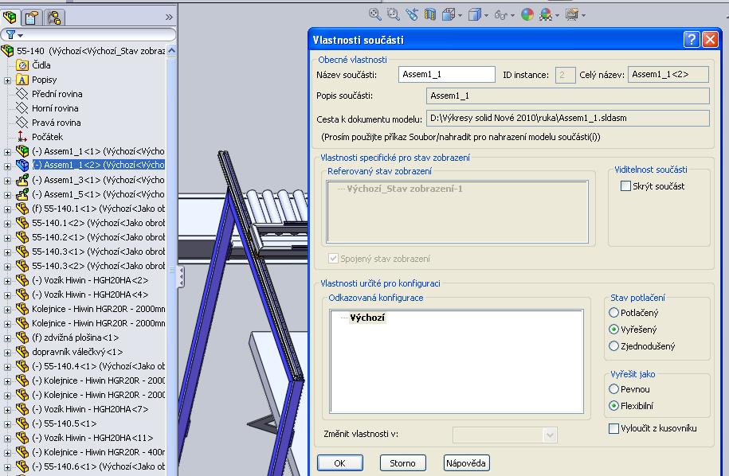This screenshot has width=729, height=476.
Task: Click the help question mark in dialog title
Action: 692,39
